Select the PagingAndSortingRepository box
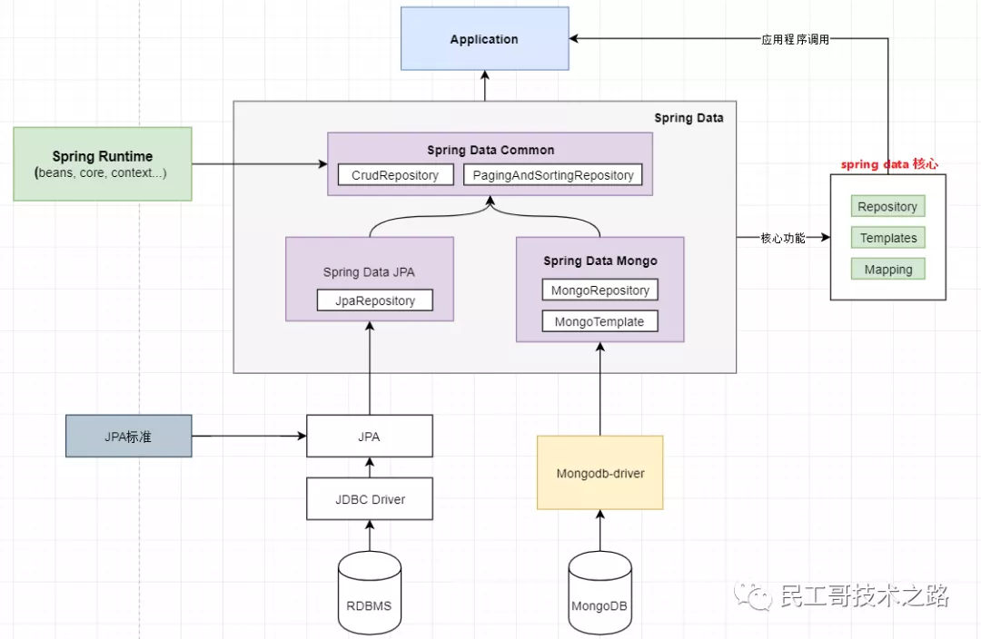 (553, 175)
